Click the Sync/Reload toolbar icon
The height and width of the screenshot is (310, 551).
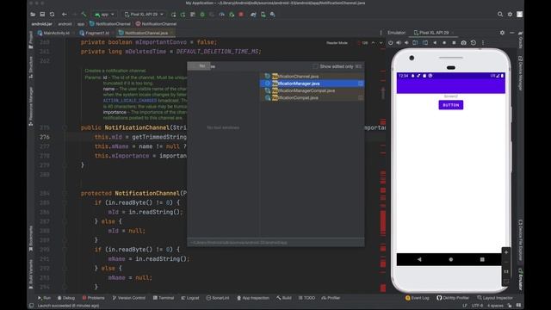pyautogui.click(x=52, y=15)
